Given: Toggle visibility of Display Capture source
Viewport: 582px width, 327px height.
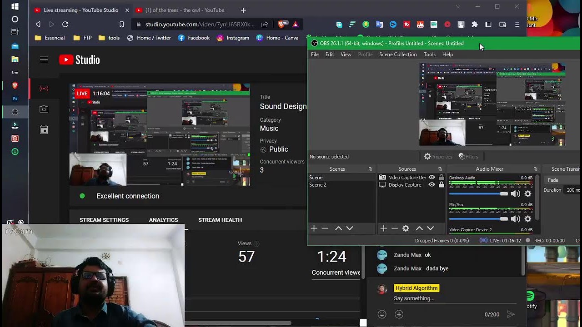Looking at the screenshot, I should [x=432, y=185].
